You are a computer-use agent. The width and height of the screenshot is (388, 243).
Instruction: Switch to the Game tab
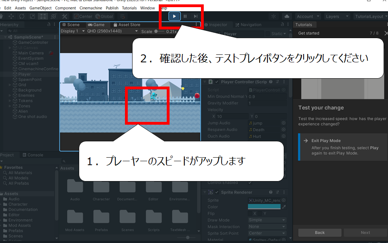click(96, 25)
